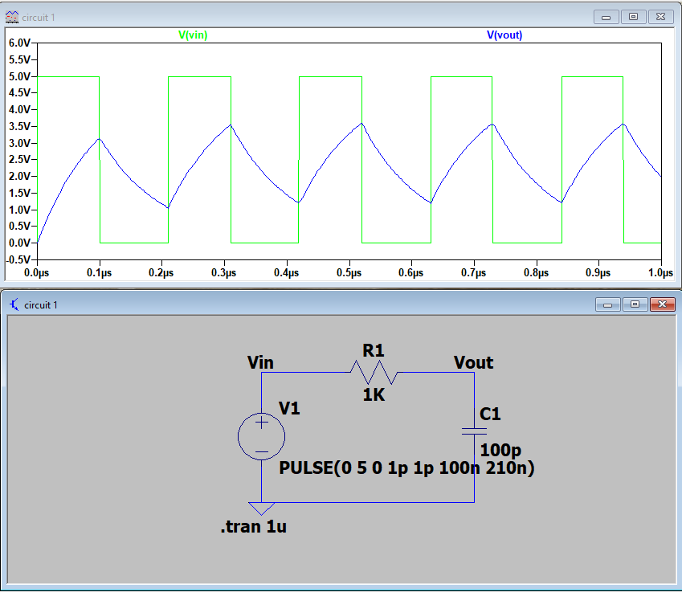Viewport: 682px width, 592px height.
Task: Click the 1K resistor value
Action: click(374, 394)
